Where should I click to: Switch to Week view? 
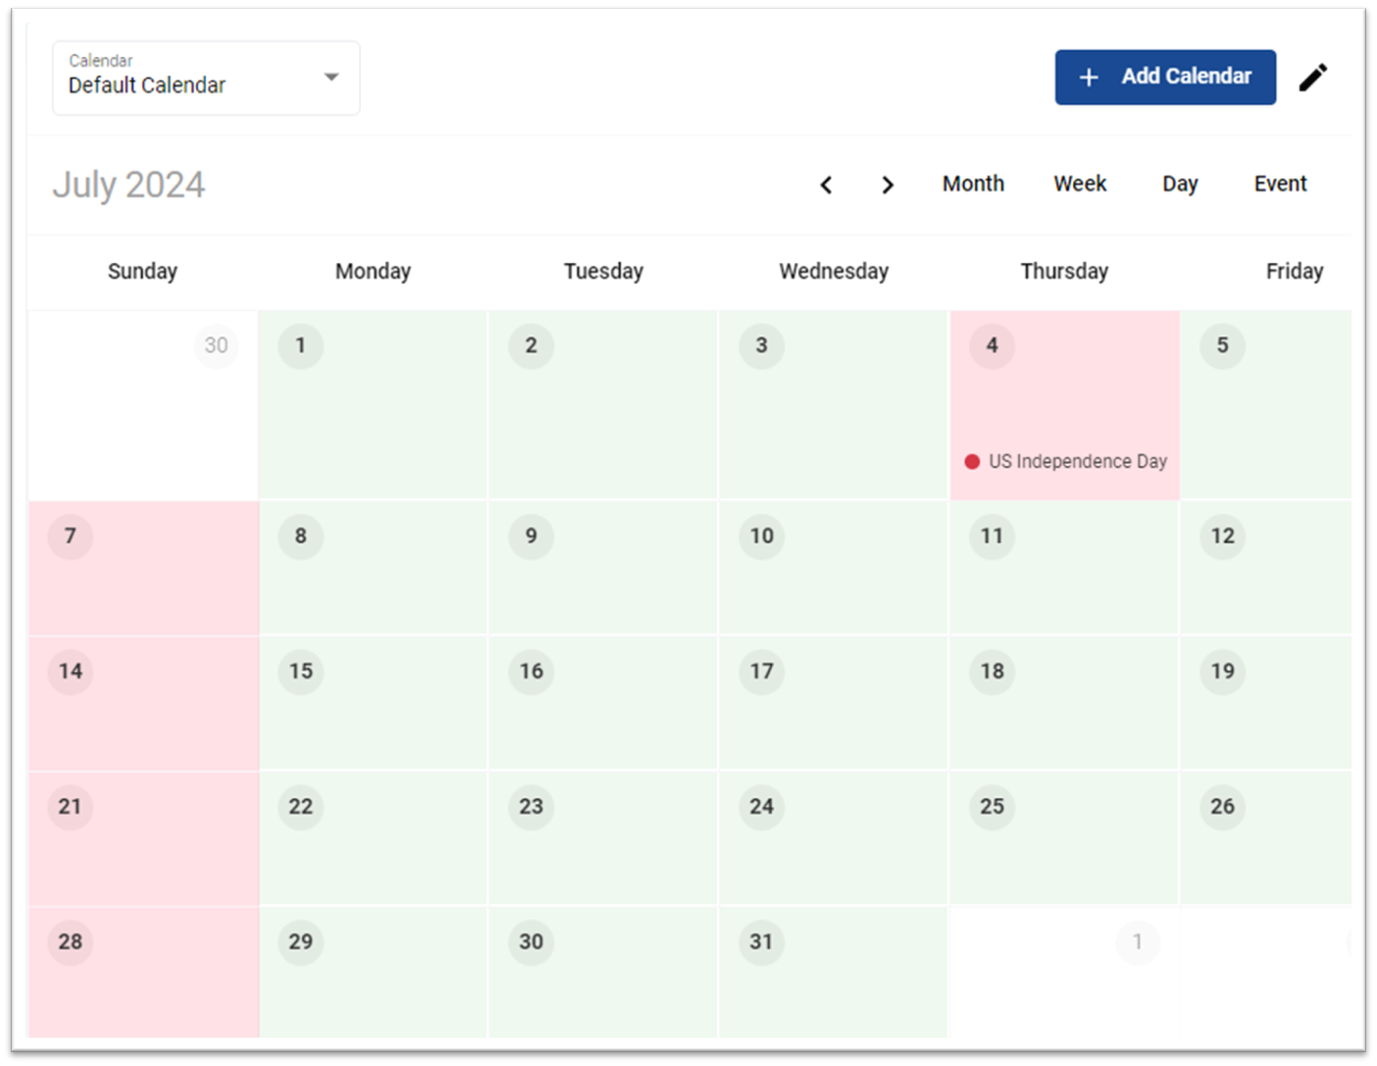pyautogui.click(x=1080, y=183)
